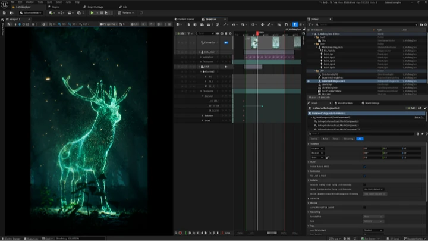Open the Outliner filter dropdown icon
The image size is (428, 241).
[310, 24]
